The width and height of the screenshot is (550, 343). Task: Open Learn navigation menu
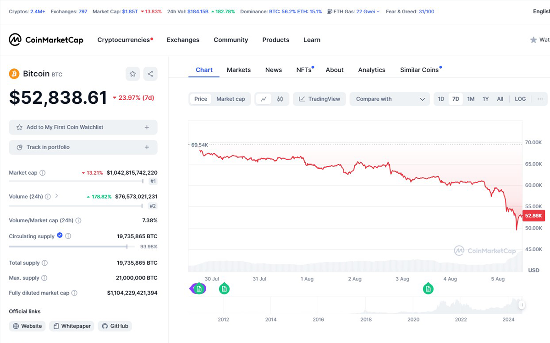[x=312, y=40]
